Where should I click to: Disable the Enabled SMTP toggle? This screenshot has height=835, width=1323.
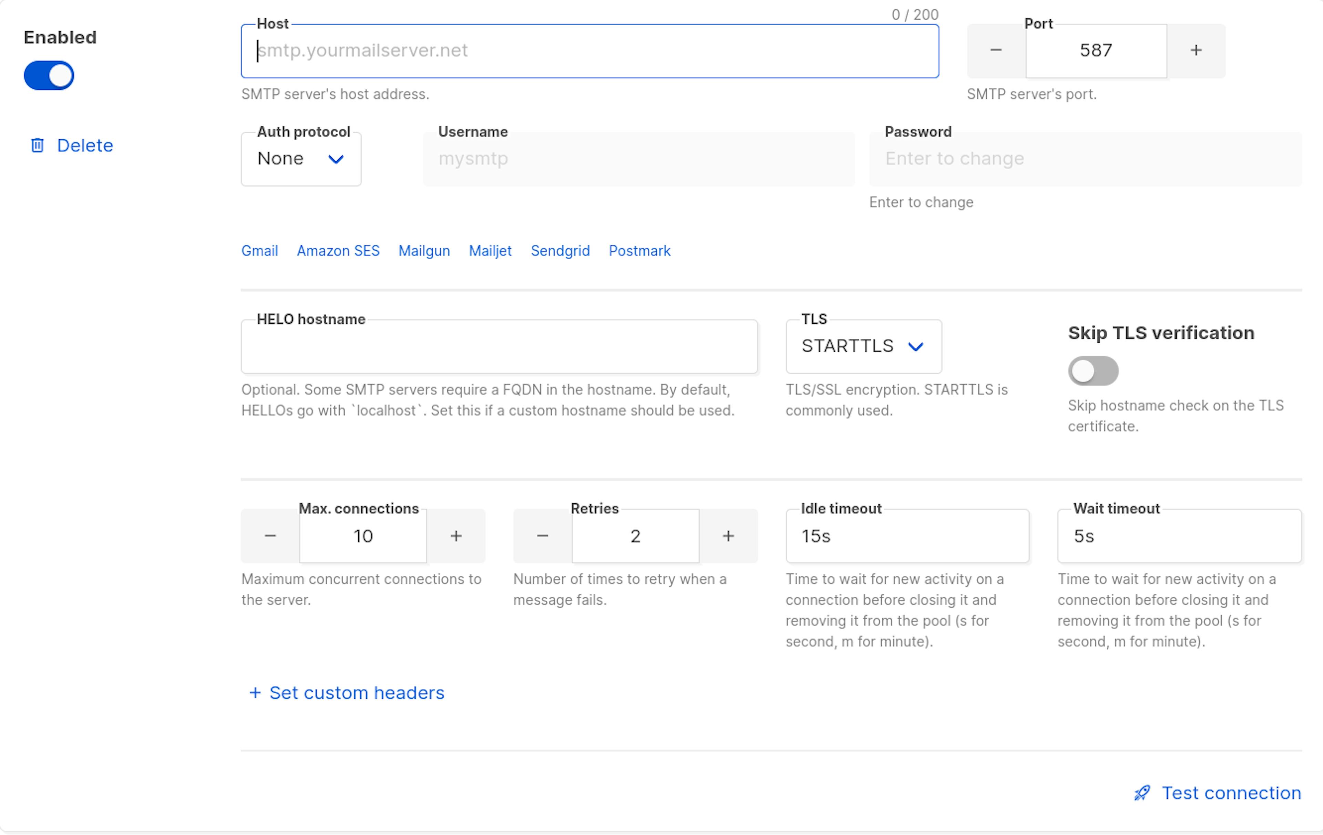(x=49, y=75)
